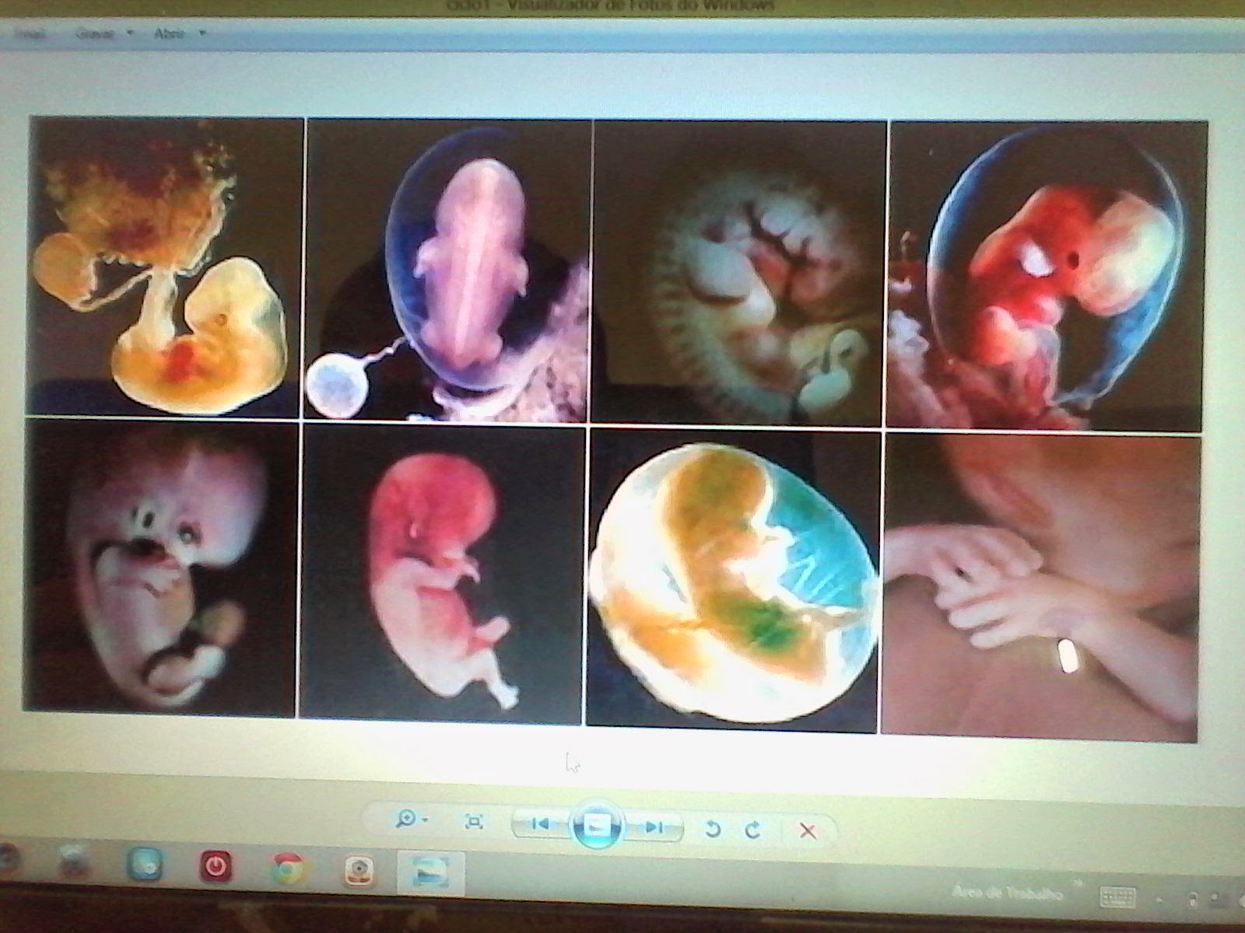Image resolution: width=1245 pixels, height=933 pixels.
Task: Click the Área de Trabalho toolbar label
Action: click(1007, 893)
